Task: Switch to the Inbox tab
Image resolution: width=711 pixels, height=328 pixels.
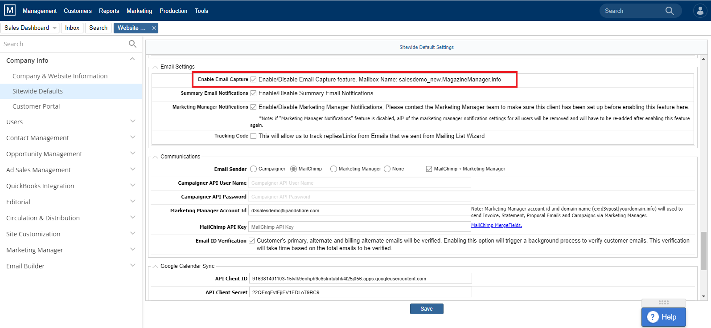Action: [x=72, y=28]
